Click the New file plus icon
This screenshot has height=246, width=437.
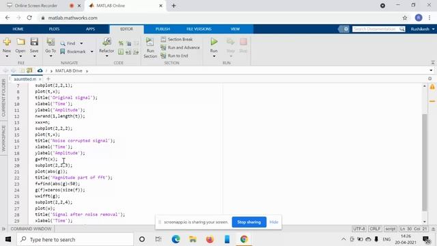[x=7, y=42]
